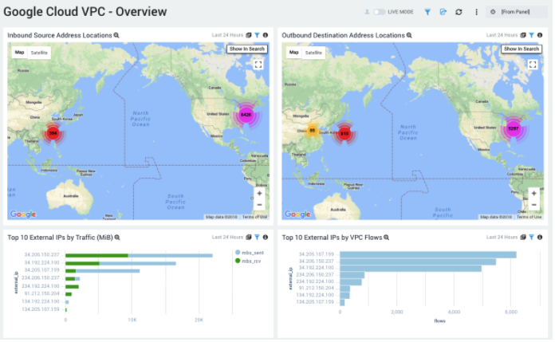The image size is (555, 342).
Task: Click Show In Search on Inbound map
Action: [x=247, y=49]
